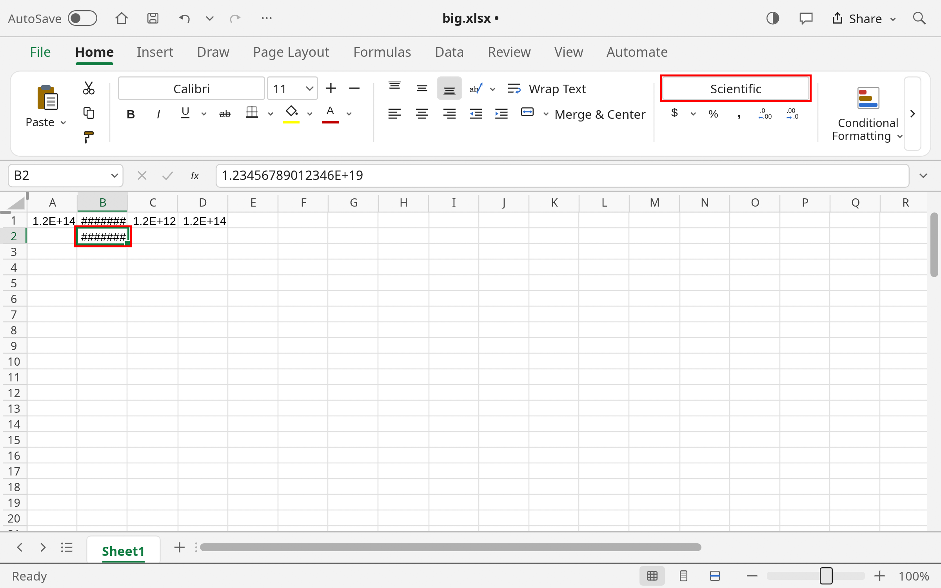The image size is (941, 588).
Task: Switch to Page Layout view in status bar
Action: [x=683, y=576]
